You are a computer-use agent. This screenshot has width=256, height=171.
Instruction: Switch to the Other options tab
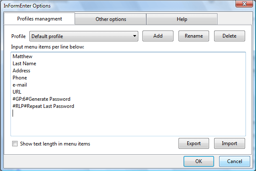pyautogui.click(x=111, y=19)
